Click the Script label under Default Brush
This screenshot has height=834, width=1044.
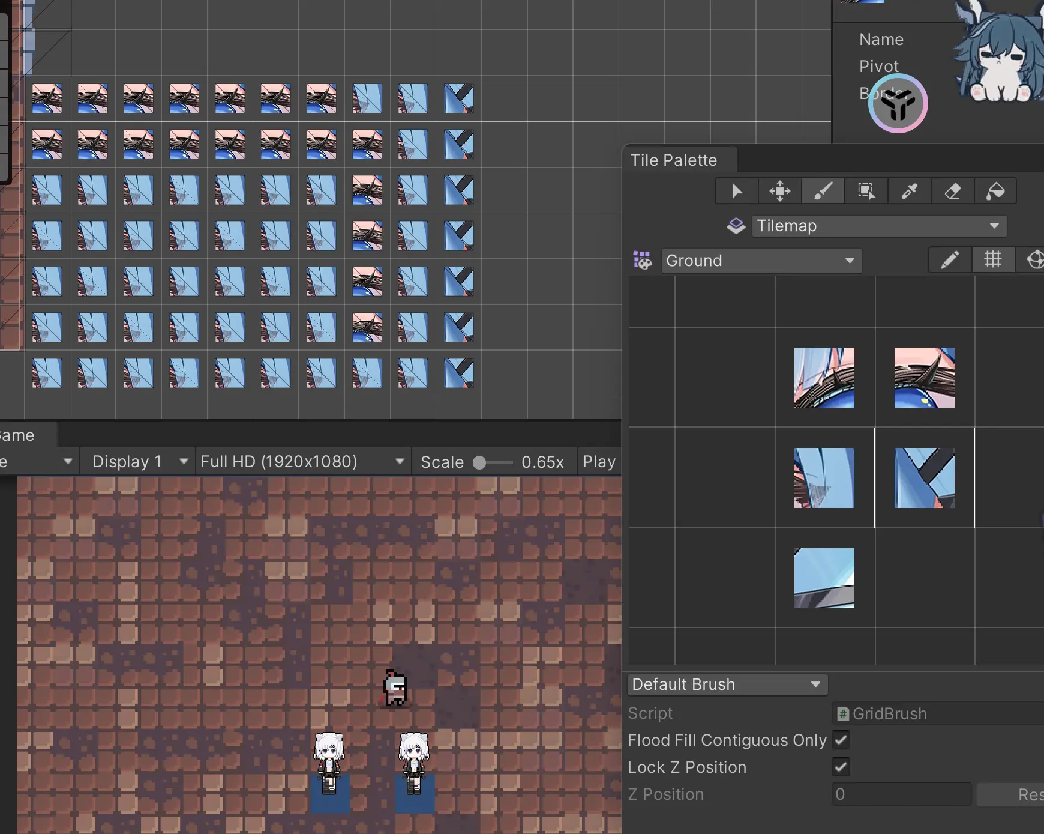pos(650,713)
